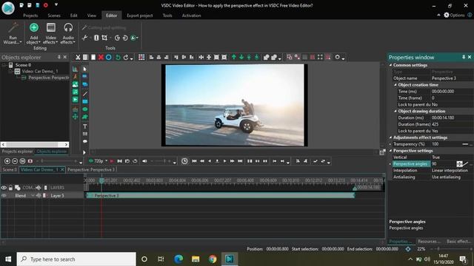Select the tooltip speech-bubble tool

[85, 141]
